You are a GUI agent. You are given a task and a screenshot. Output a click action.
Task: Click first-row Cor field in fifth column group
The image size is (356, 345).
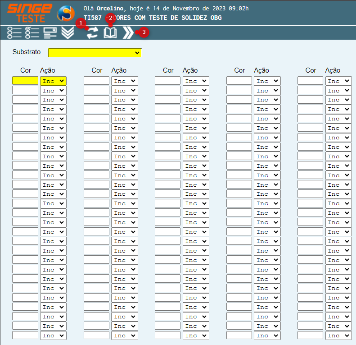pyautogui.click(x=311, y=81)
